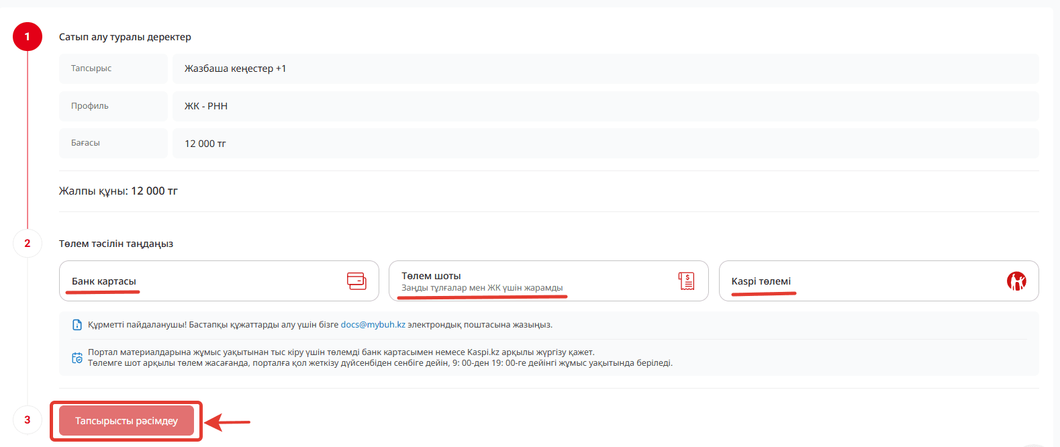This screenshot has height=447, width=1060.
Task: Click the Жалпы құны total text
Action: pyautogui.click(x=118, y=191)
